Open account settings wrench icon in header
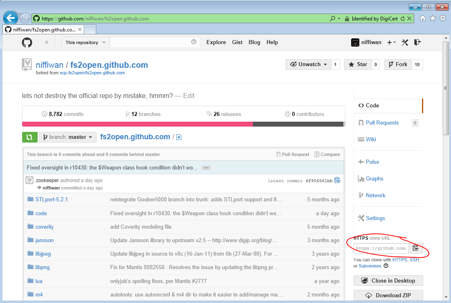The height and width of the screenshot is (303, 451). pos(405,42)
